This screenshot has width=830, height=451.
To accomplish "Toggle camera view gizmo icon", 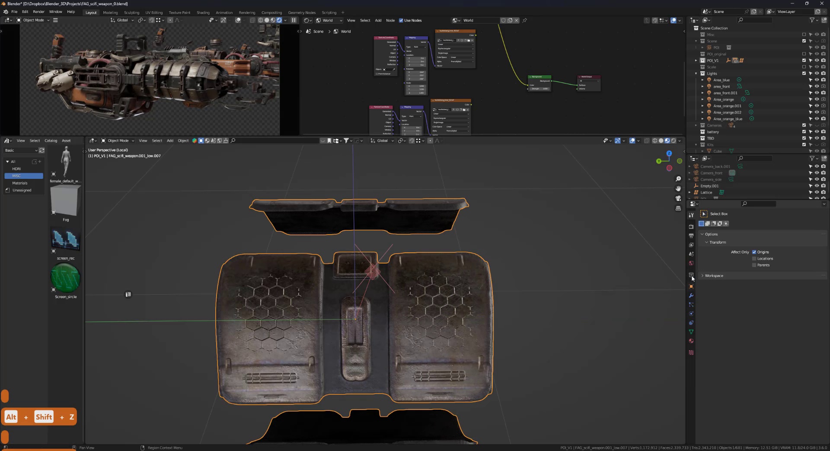I will point(678,198).
